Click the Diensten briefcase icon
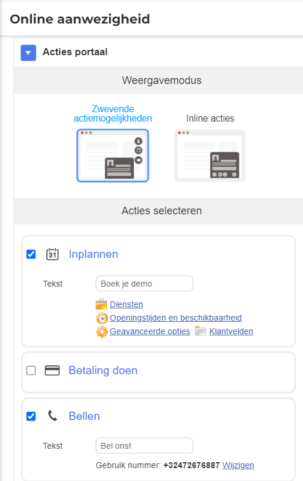The image size is (303, 481). tap(101, 304)
